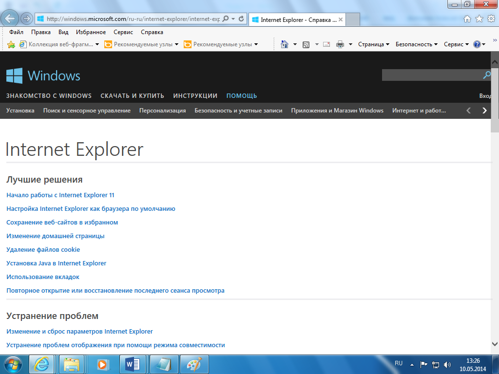Open the Безопасность dropdown menu
The height and width of the screenshot is (374, 499).
[x=417, y=44]
